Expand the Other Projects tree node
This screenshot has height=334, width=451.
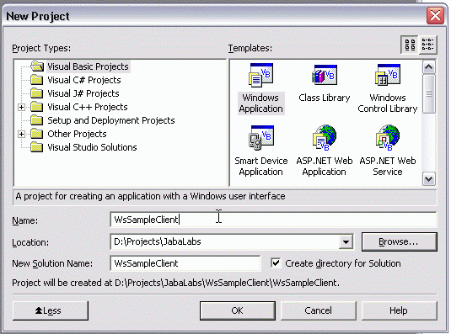pyautogui.click(x=21, y=134)
